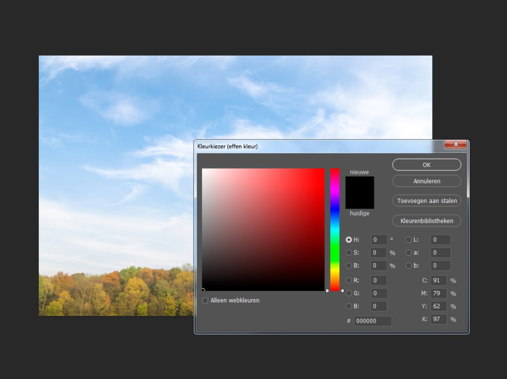
Task: Confirm color with the OK button
Action: pyautogui.click(x=426, y=165)
